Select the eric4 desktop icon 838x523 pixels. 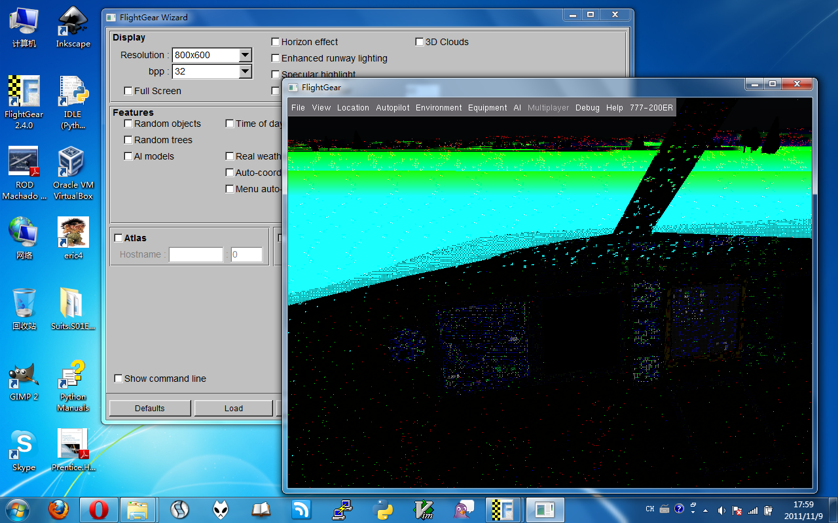(x=73, y=238)
